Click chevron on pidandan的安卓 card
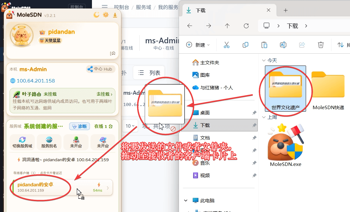The width and height of the screenshot is (350, 212). (108, 188)
